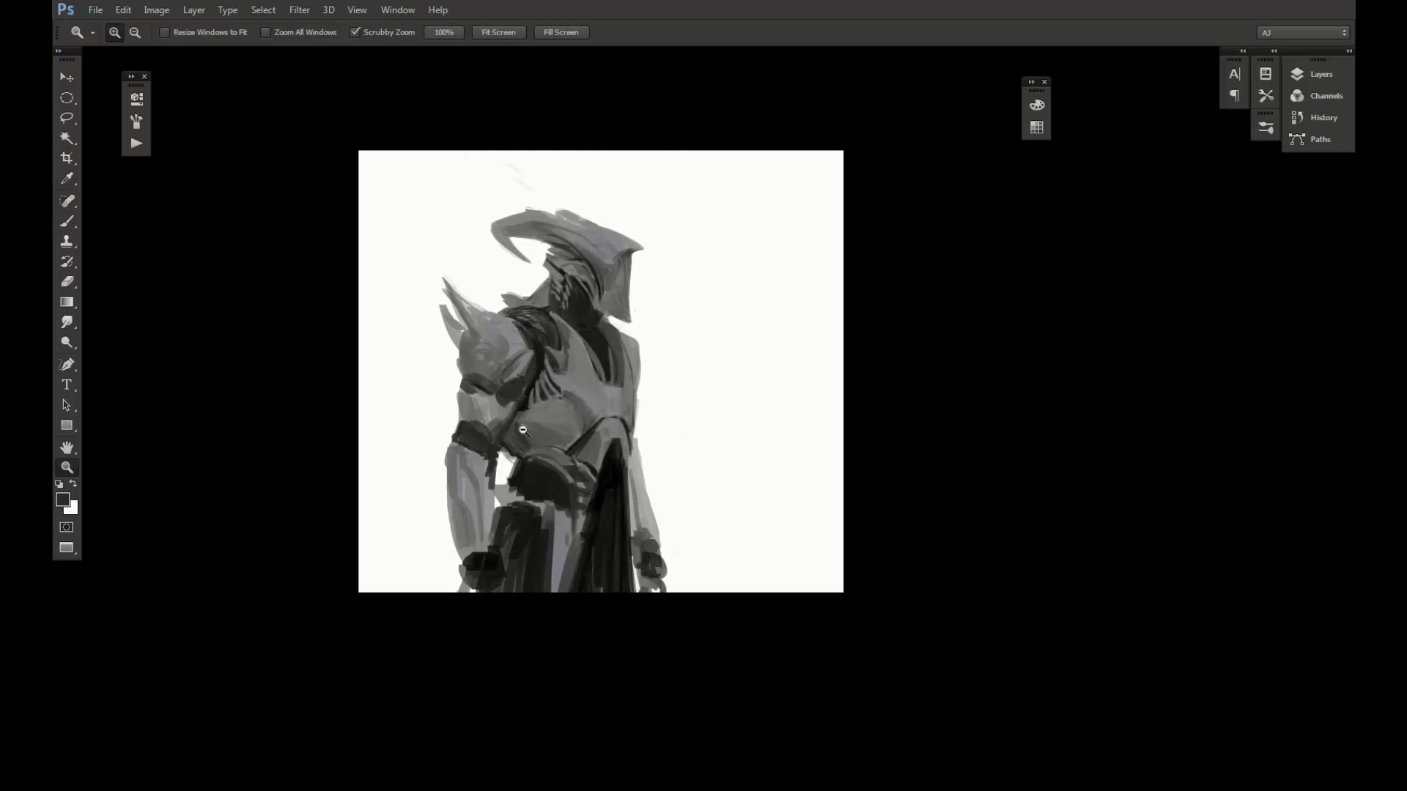Select the Eyedropper tool

67,179
